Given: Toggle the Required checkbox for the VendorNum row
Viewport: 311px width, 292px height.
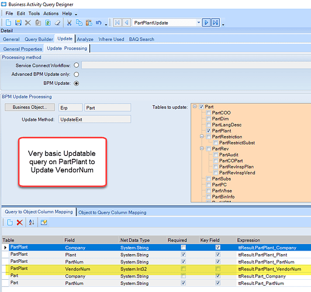Looking at the screenshot, I should click(x=184, y=269).
